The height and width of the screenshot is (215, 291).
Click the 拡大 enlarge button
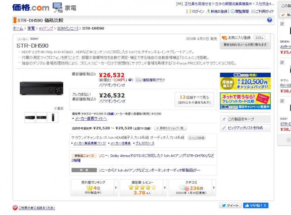pos(59,108)
